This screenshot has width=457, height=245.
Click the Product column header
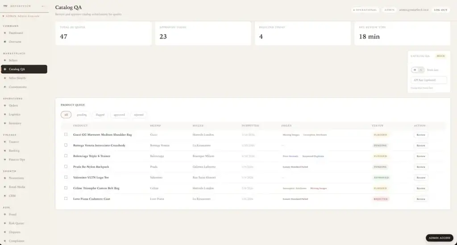[80, 125]
